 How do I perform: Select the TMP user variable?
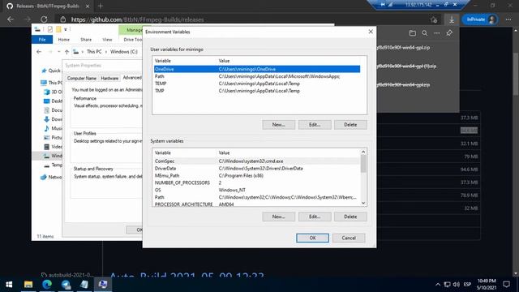pyautogui.click(x=257, y=91)
